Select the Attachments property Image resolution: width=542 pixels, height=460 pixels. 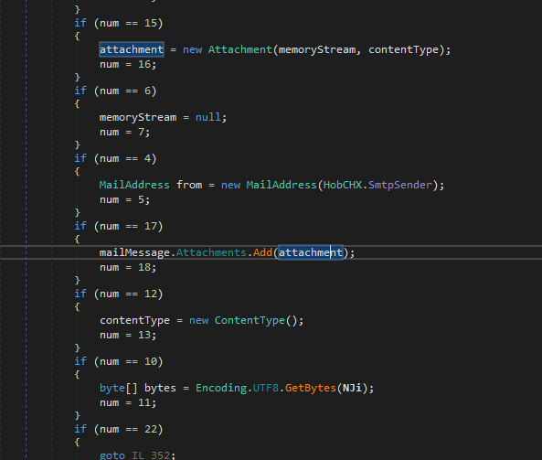point(211,252)
